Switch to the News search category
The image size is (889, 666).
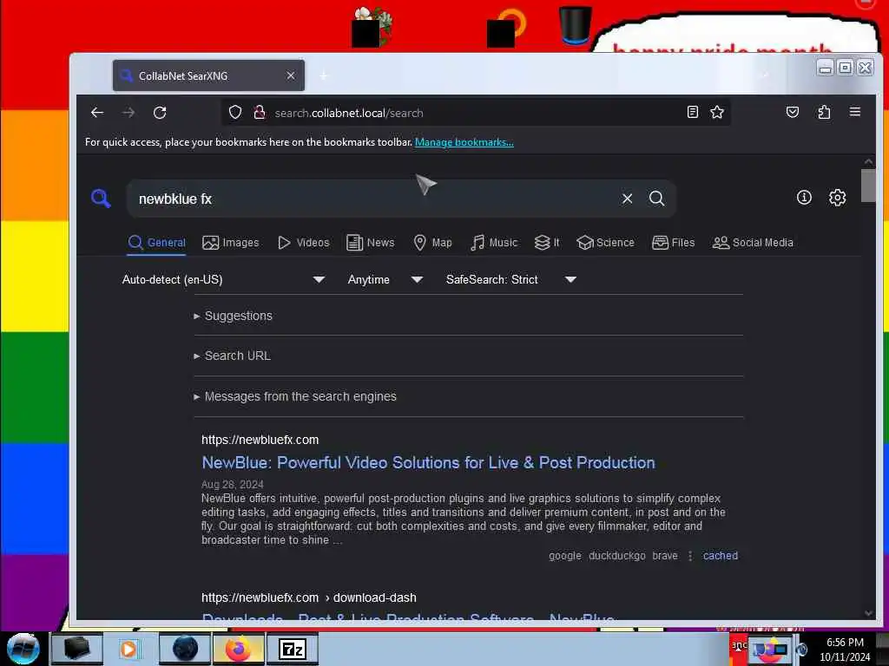[370, 243]
